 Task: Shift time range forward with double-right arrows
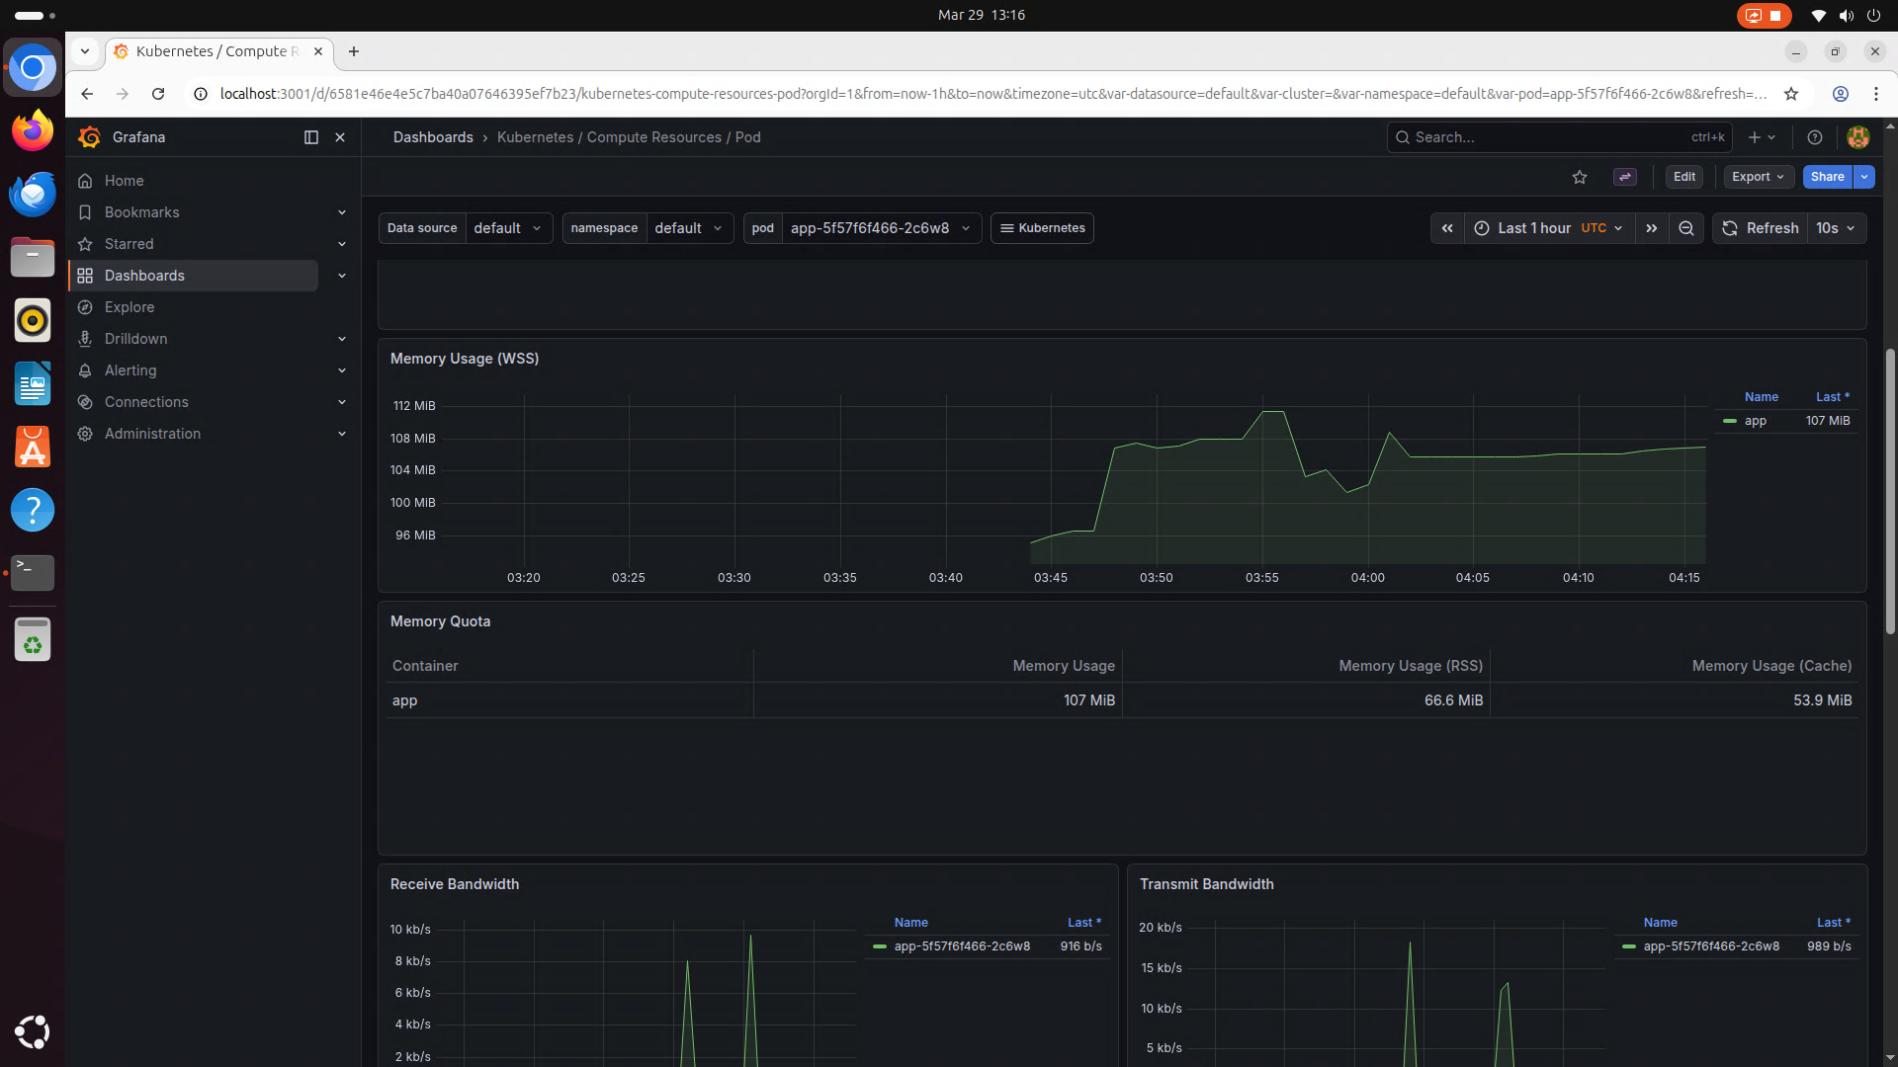(1651, 228)
